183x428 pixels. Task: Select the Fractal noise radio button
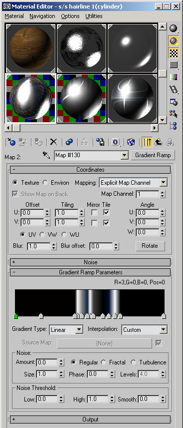[103, 362]
